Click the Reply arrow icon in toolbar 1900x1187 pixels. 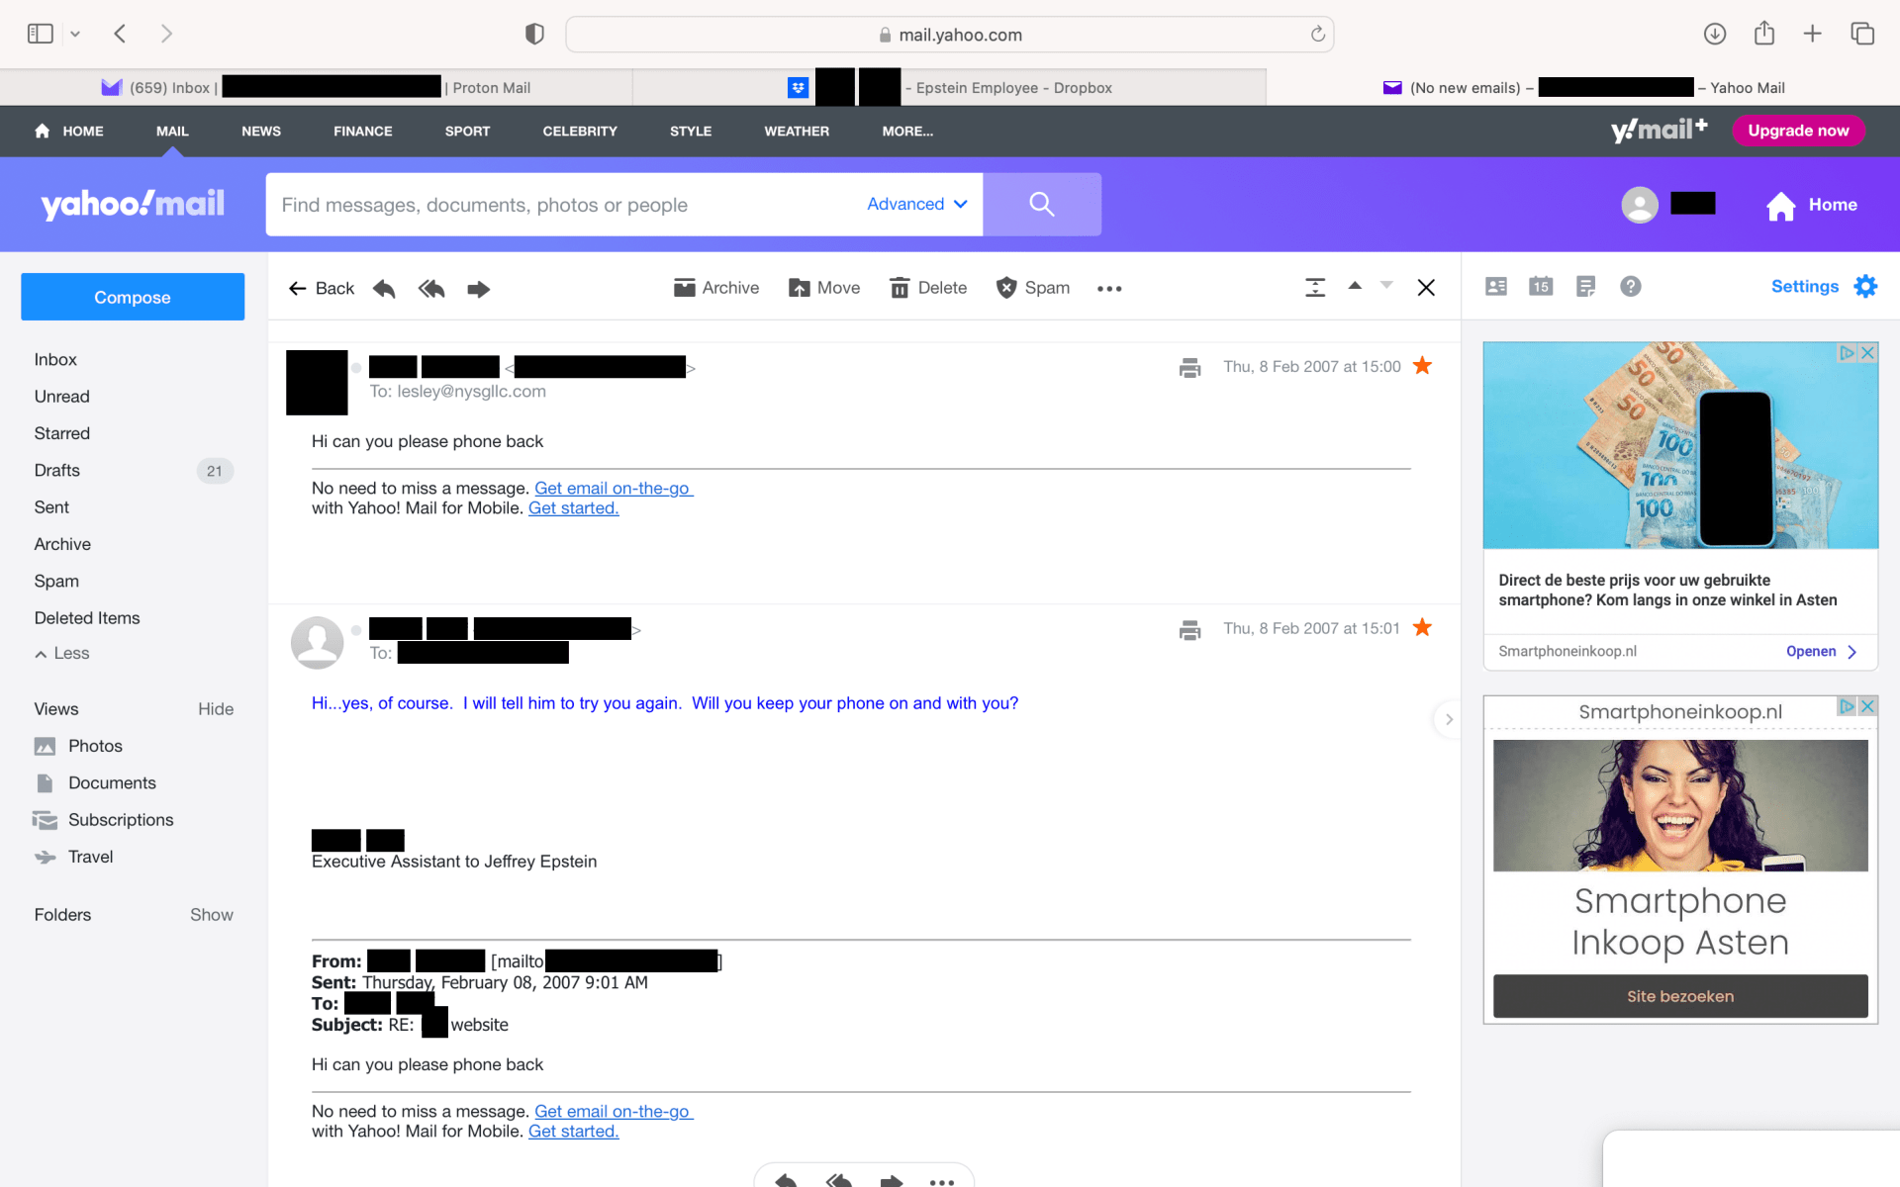tap(384, 289)
